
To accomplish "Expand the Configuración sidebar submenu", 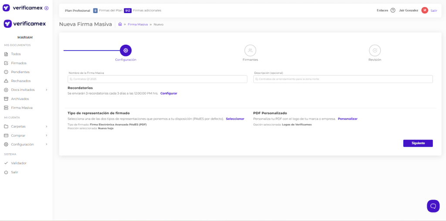I will [46, 144].
